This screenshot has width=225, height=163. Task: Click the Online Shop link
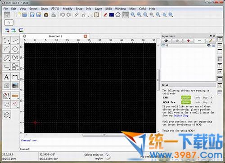click(x=181, y=115)
